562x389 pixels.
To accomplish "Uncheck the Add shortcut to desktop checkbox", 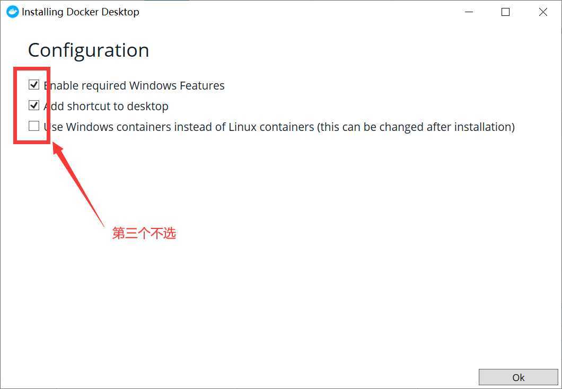I will tap(34, 105).
